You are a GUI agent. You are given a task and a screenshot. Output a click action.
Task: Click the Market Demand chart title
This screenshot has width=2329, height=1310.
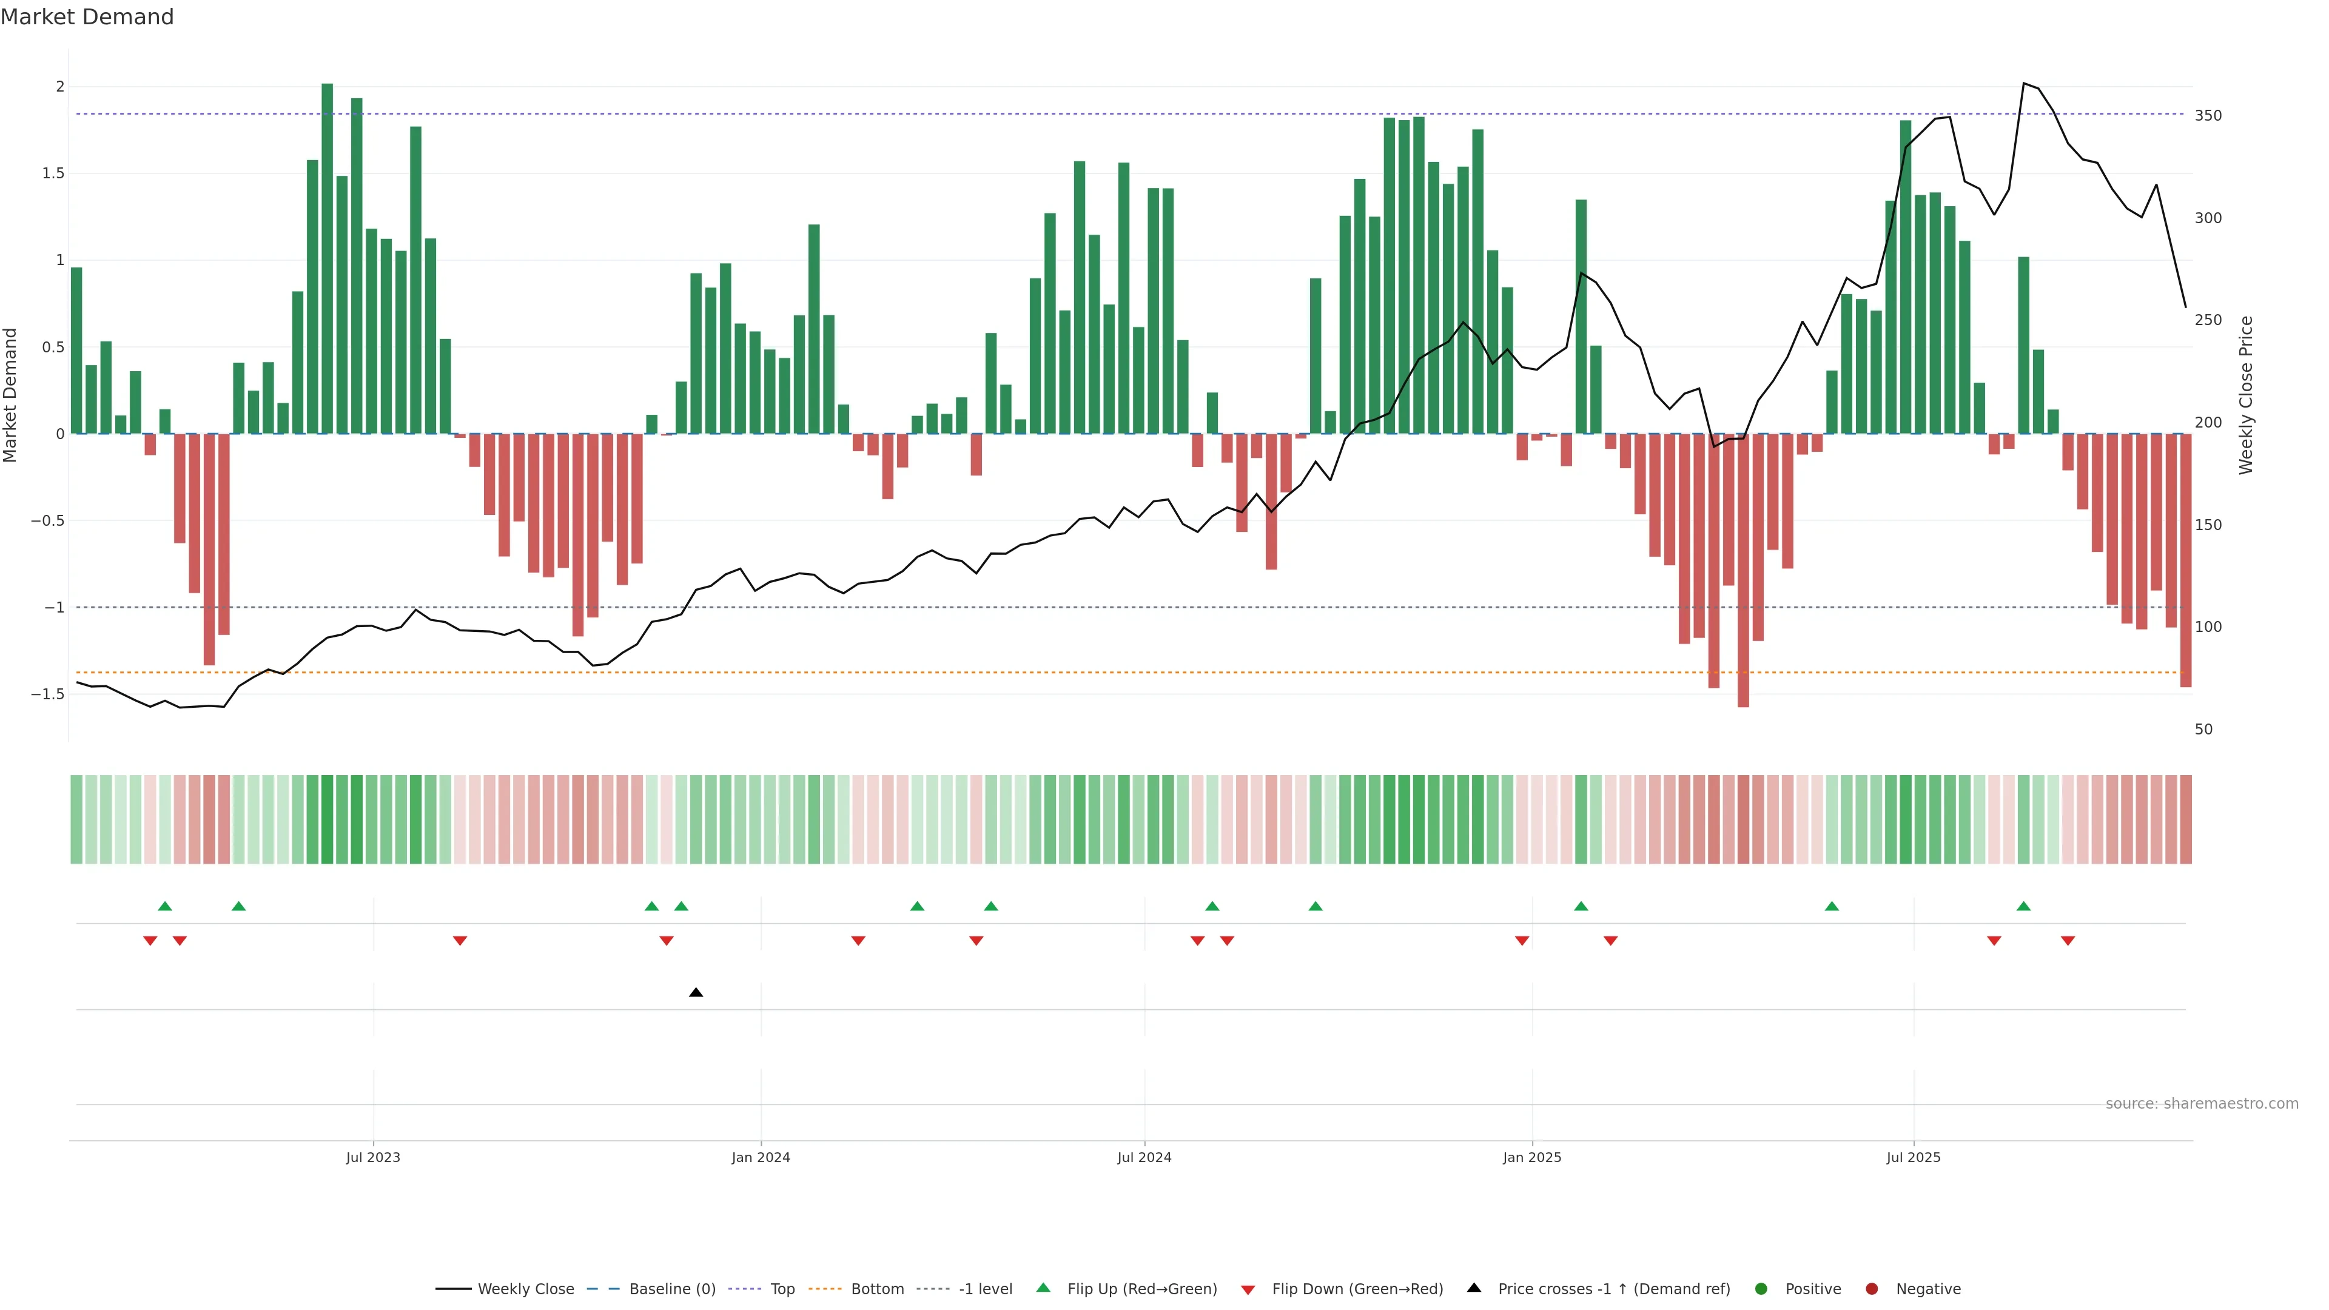click(87, 17)
